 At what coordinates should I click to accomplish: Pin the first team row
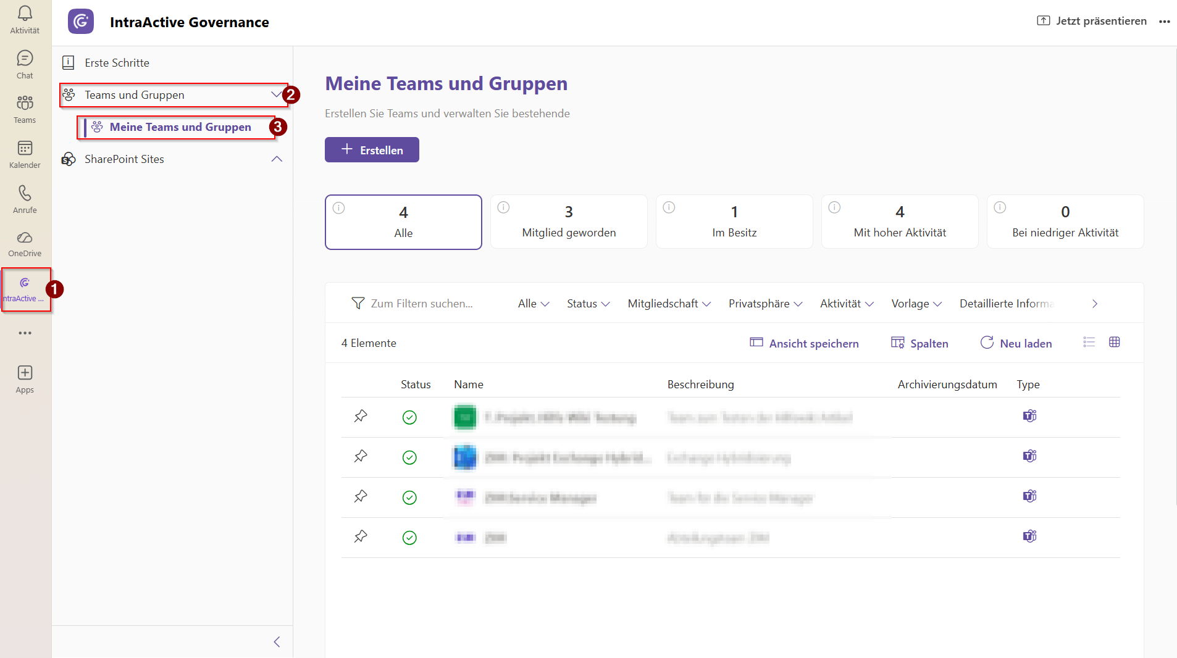point(361,416)
